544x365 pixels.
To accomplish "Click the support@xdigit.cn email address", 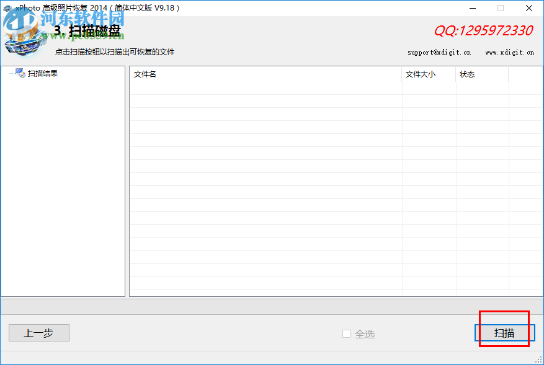I will [439, 52].
